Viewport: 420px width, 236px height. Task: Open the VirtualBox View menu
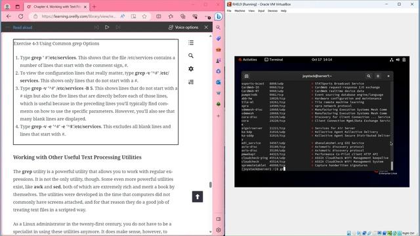[x=251, y=11]
